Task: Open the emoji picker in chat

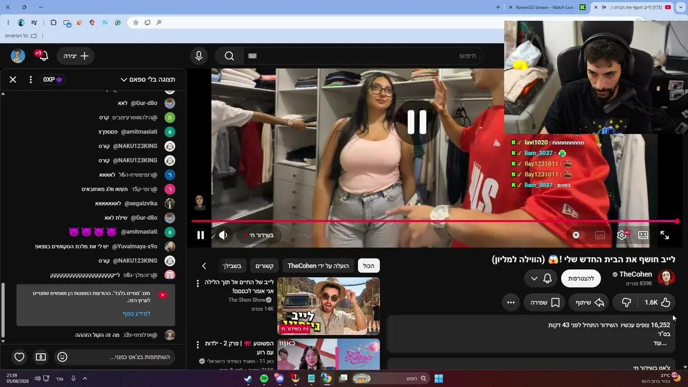Action: [x=62, y=357]
